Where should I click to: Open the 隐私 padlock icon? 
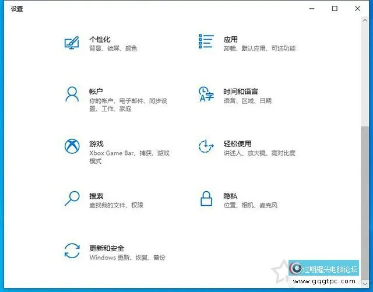pyautogui.click(x=206, y=199)
